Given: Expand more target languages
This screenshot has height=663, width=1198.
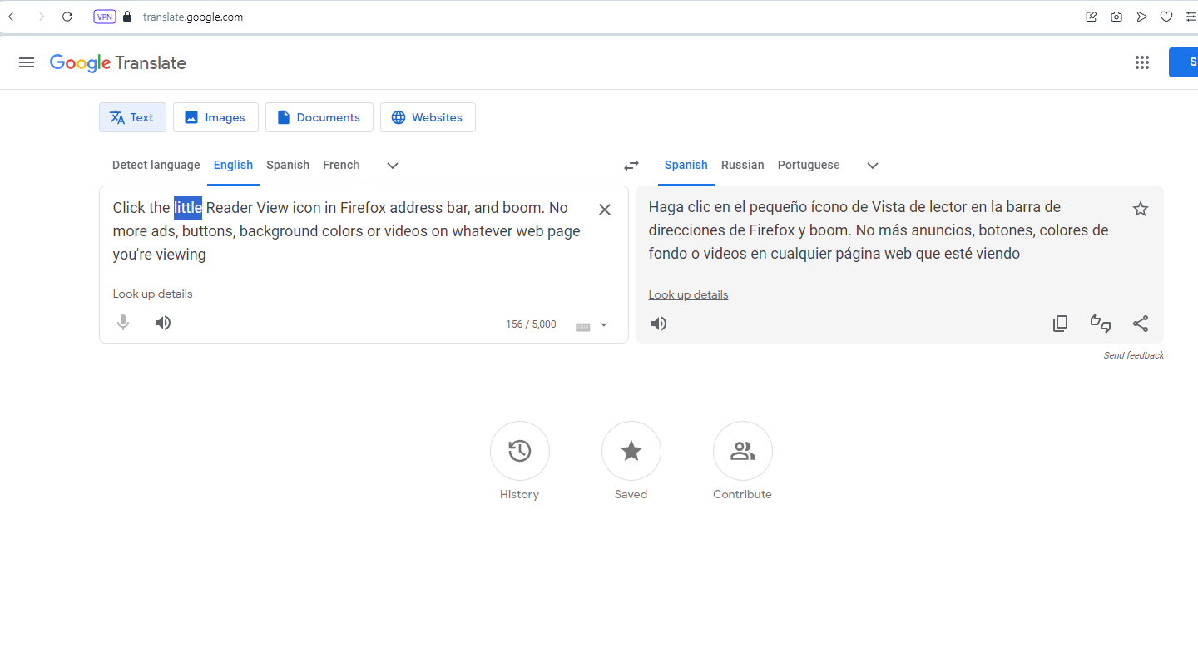Looking at the screenshot, I should point(873,166).
